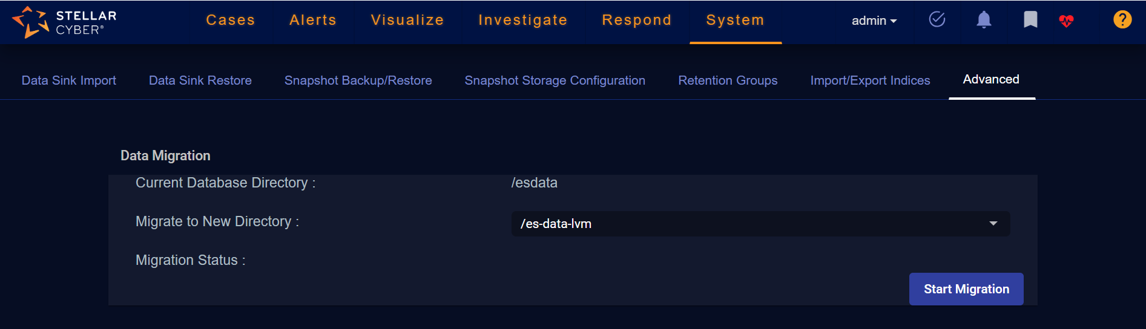
Task: Open the system health heart icon
Action: click(x=1066, y=21)
